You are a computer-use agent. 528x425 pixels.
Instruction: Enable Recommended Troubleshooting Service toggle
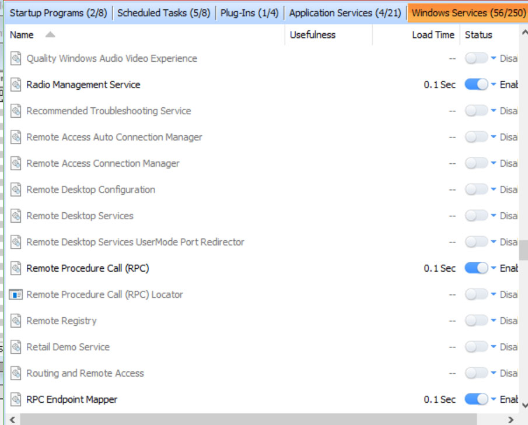(x=476, y=111)
